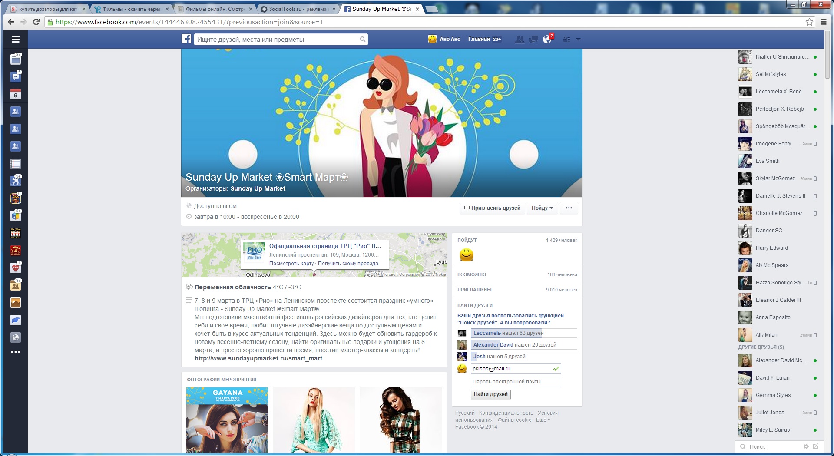The width and height of the screenshot is (834, 456).
Task: Open the globe icon in left sidebar
Action: click(16, 337)
